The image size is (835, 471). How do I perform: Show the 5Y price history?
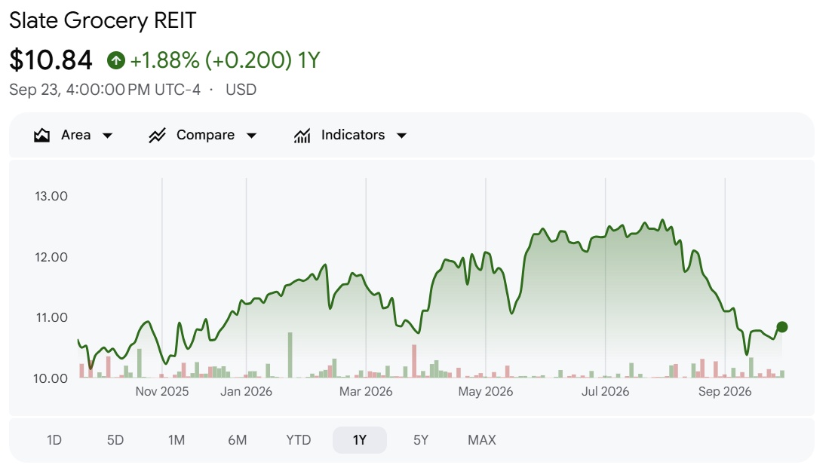(x=421, y=440)
